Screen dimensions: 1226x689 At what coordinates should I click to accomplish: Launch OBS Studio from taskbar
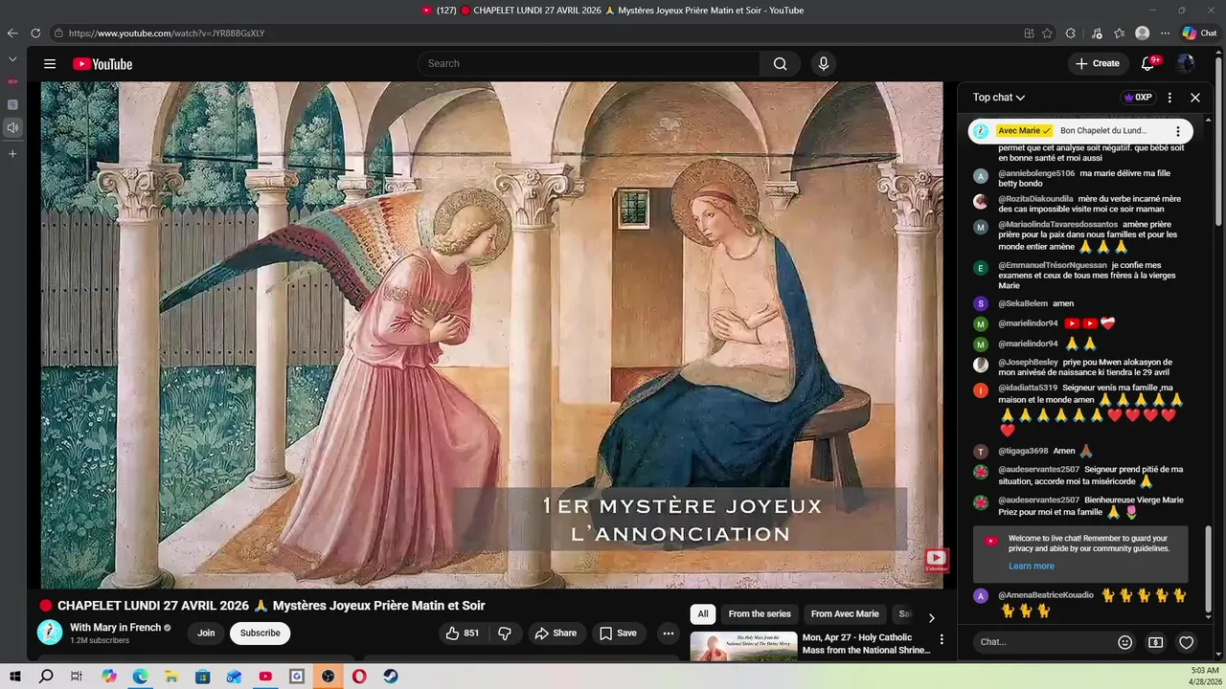pyautogui.click(x=329, y=677)
